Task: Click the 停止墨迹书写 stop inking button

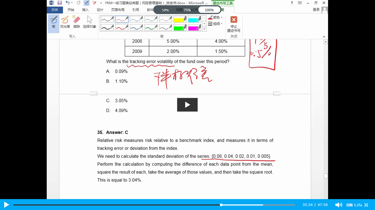Action: 234,24
